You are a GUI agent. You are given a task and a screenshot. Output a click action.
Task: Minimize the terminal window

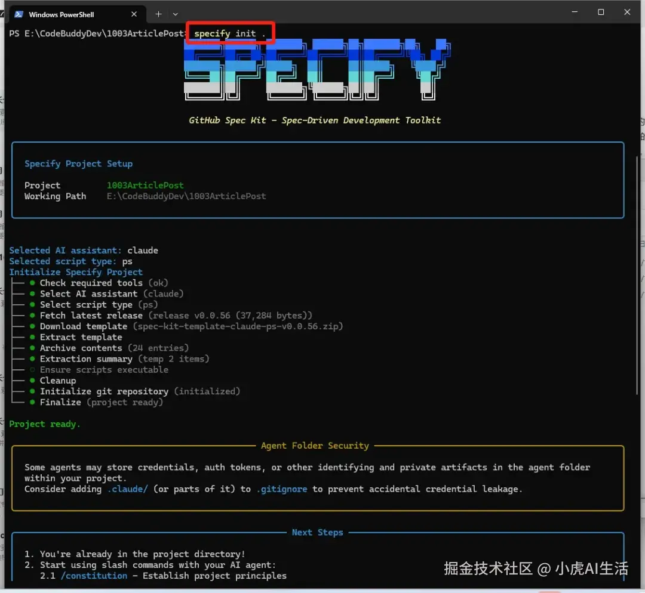tap(575, 12)
